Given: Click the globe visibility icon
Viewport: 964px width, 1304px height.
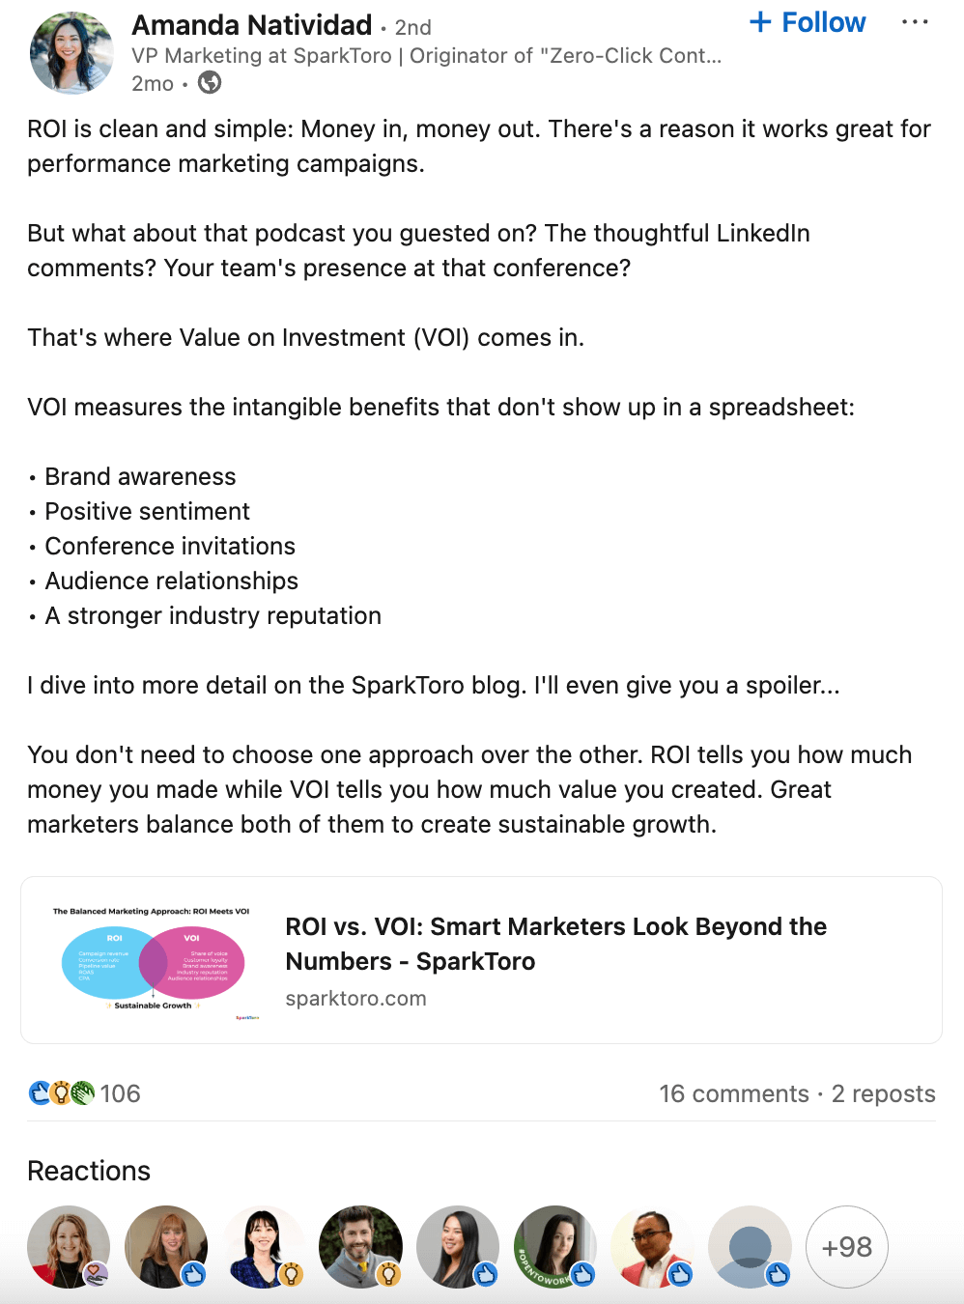Looking at the screenshot, I should [x=210, y=83].
